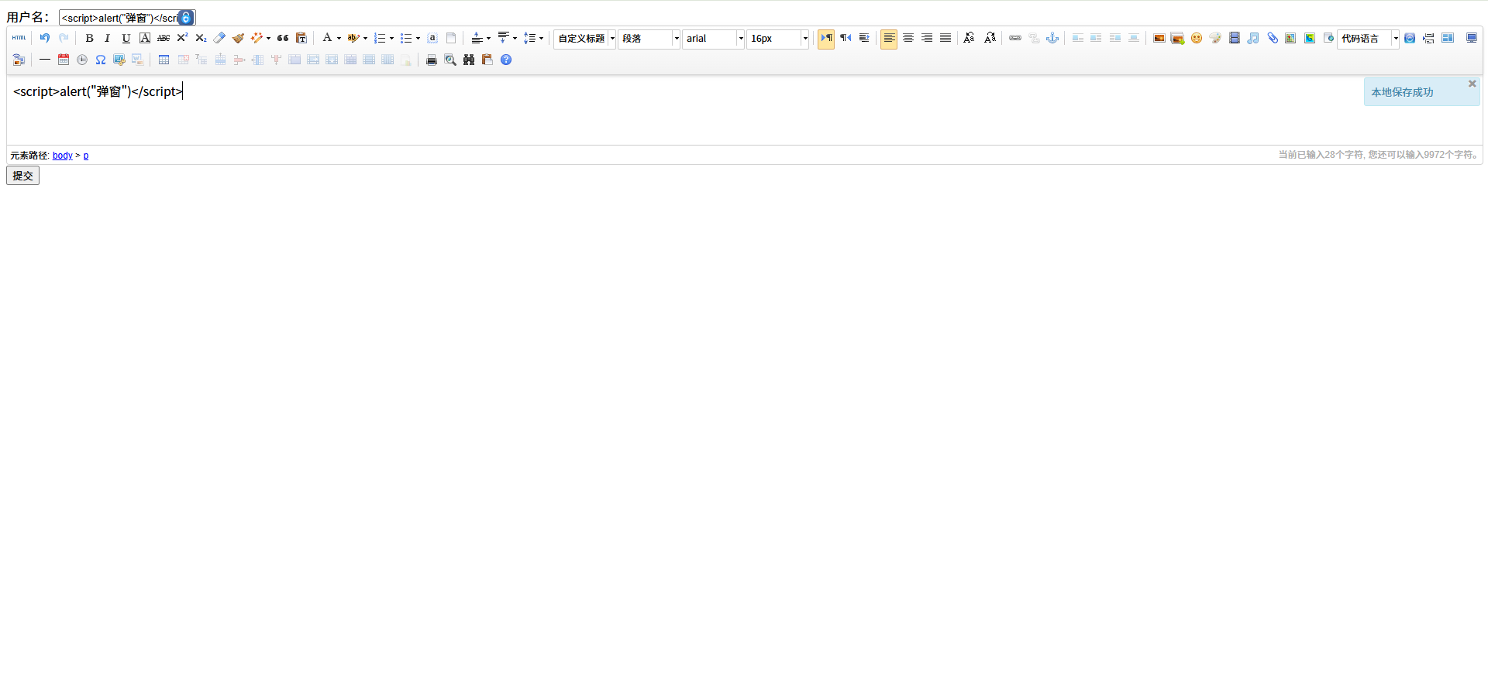Open the help question mark
Image resolution: width=1488 pixels, height=699 pixels.
click(x=506, y=60)
